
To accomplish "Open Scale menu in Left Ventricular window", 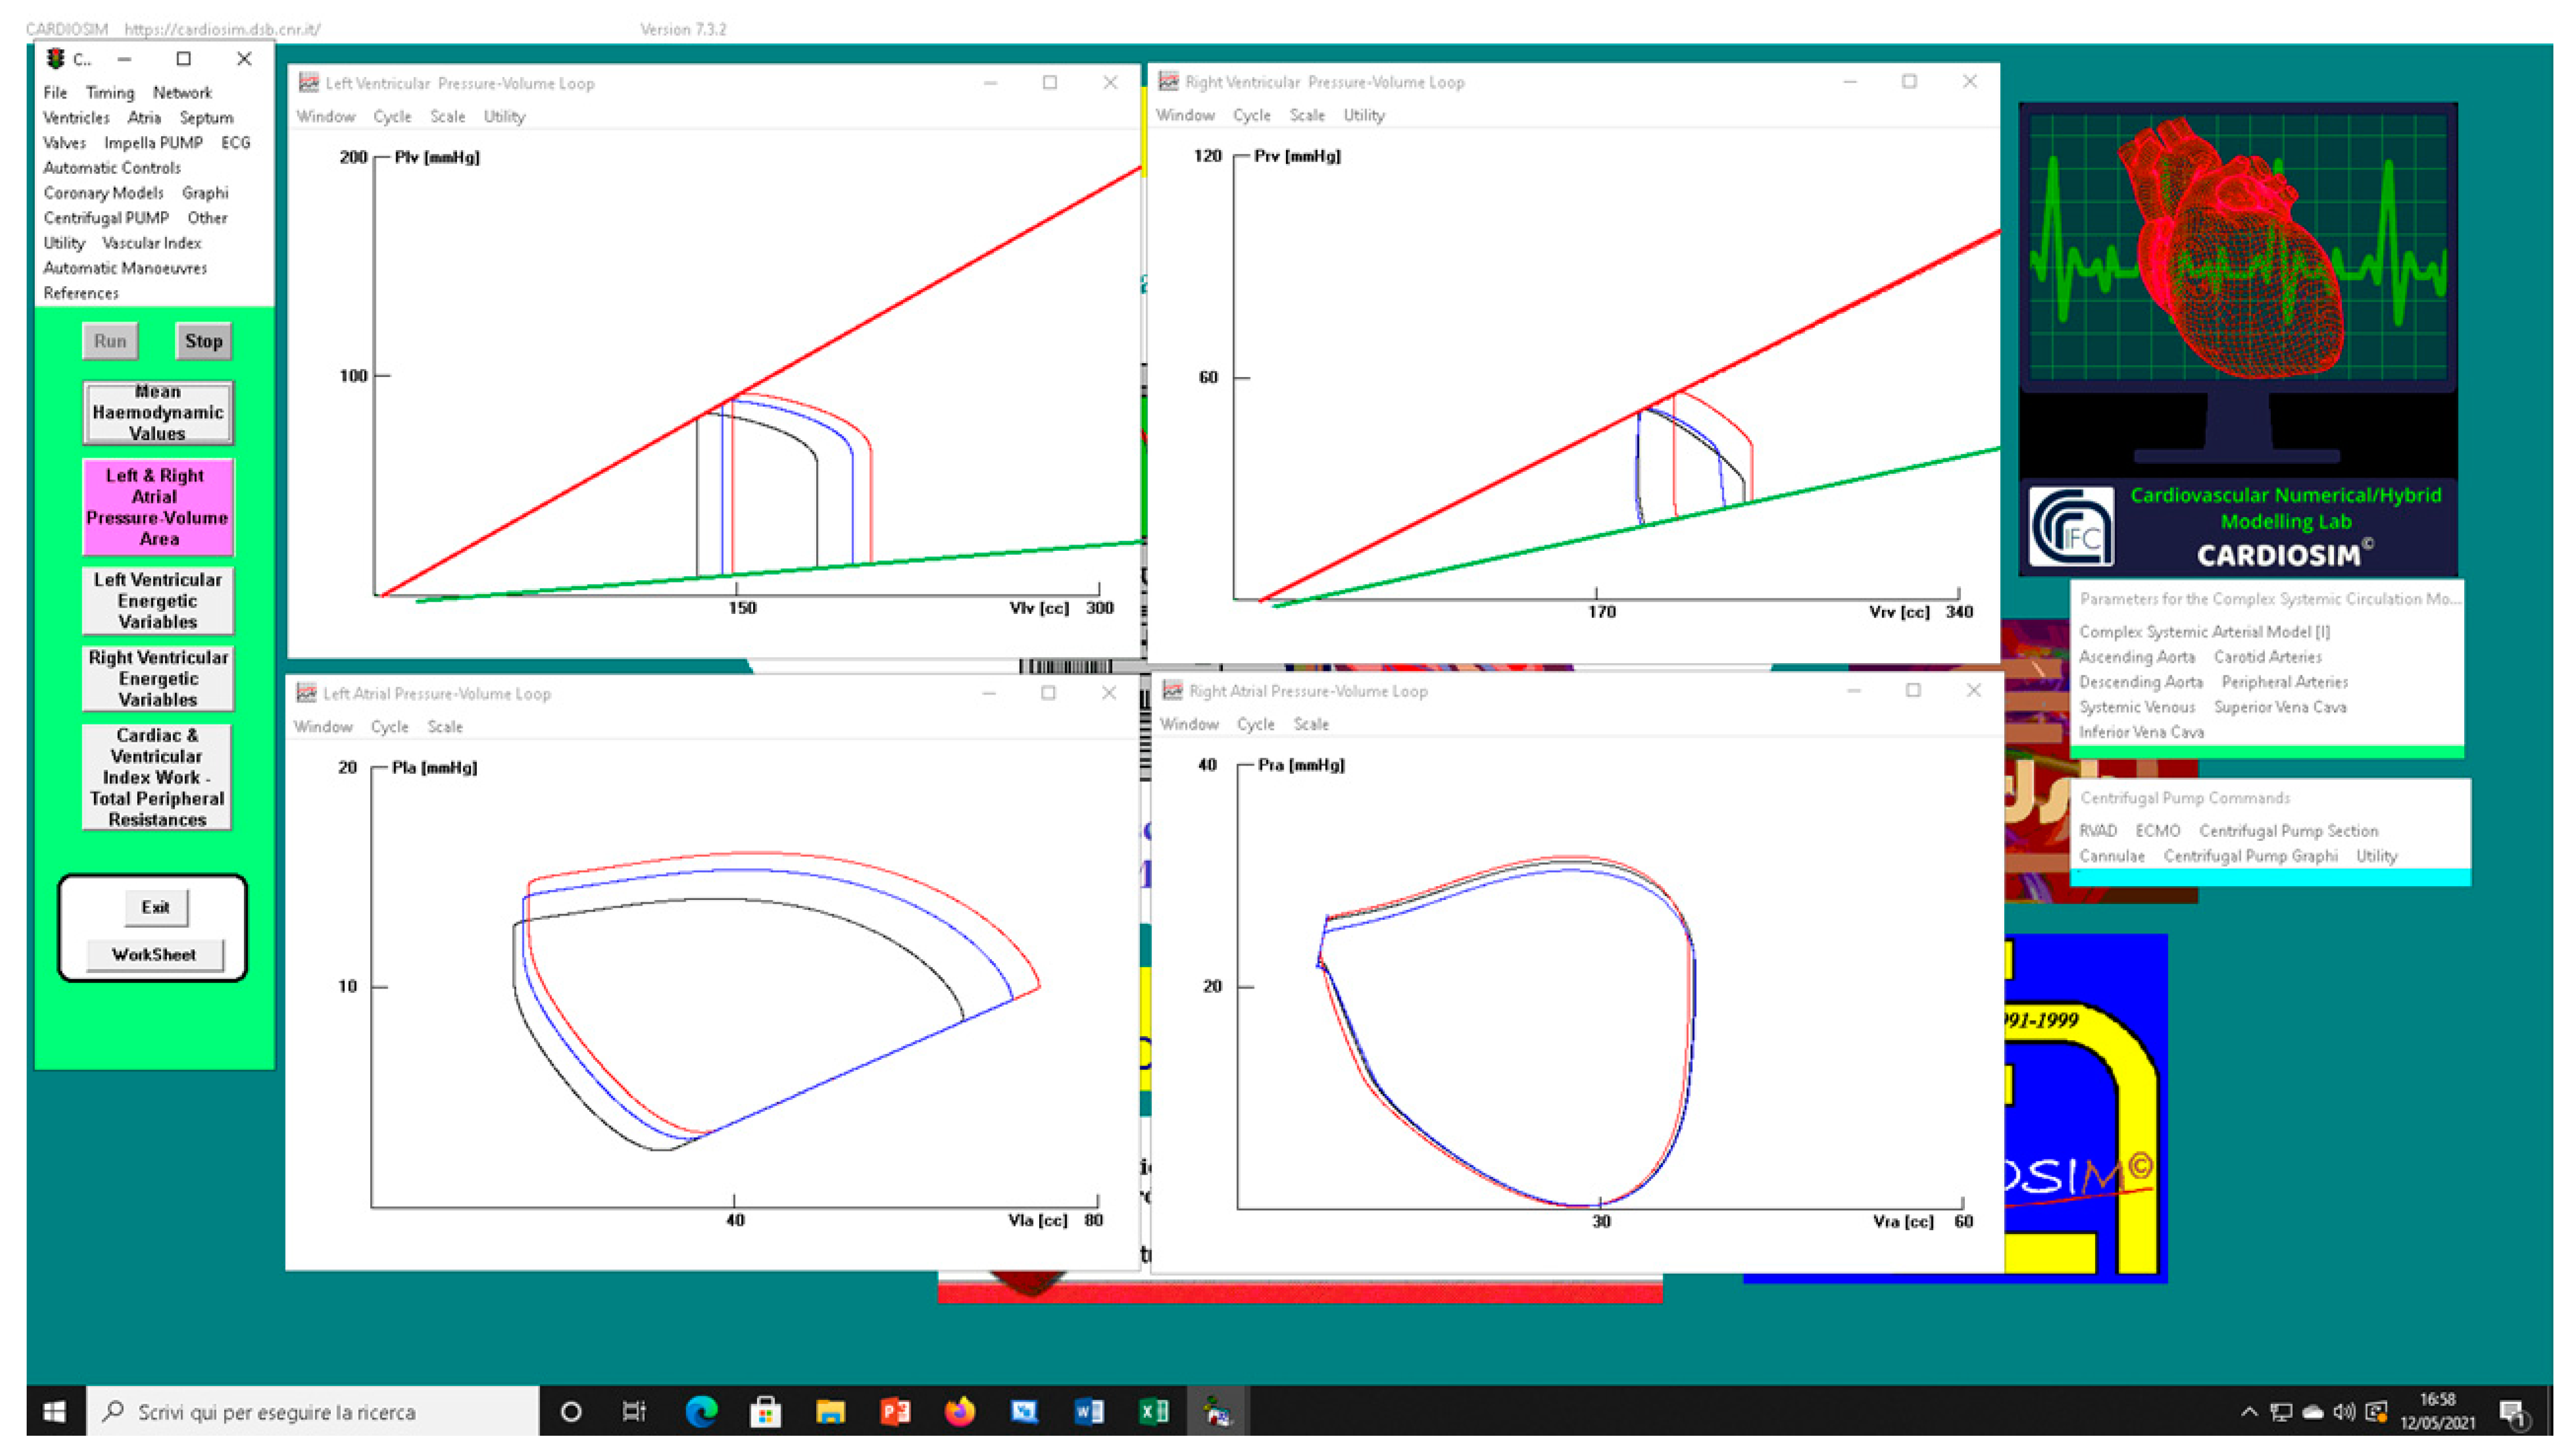I will tap(447, 117).
